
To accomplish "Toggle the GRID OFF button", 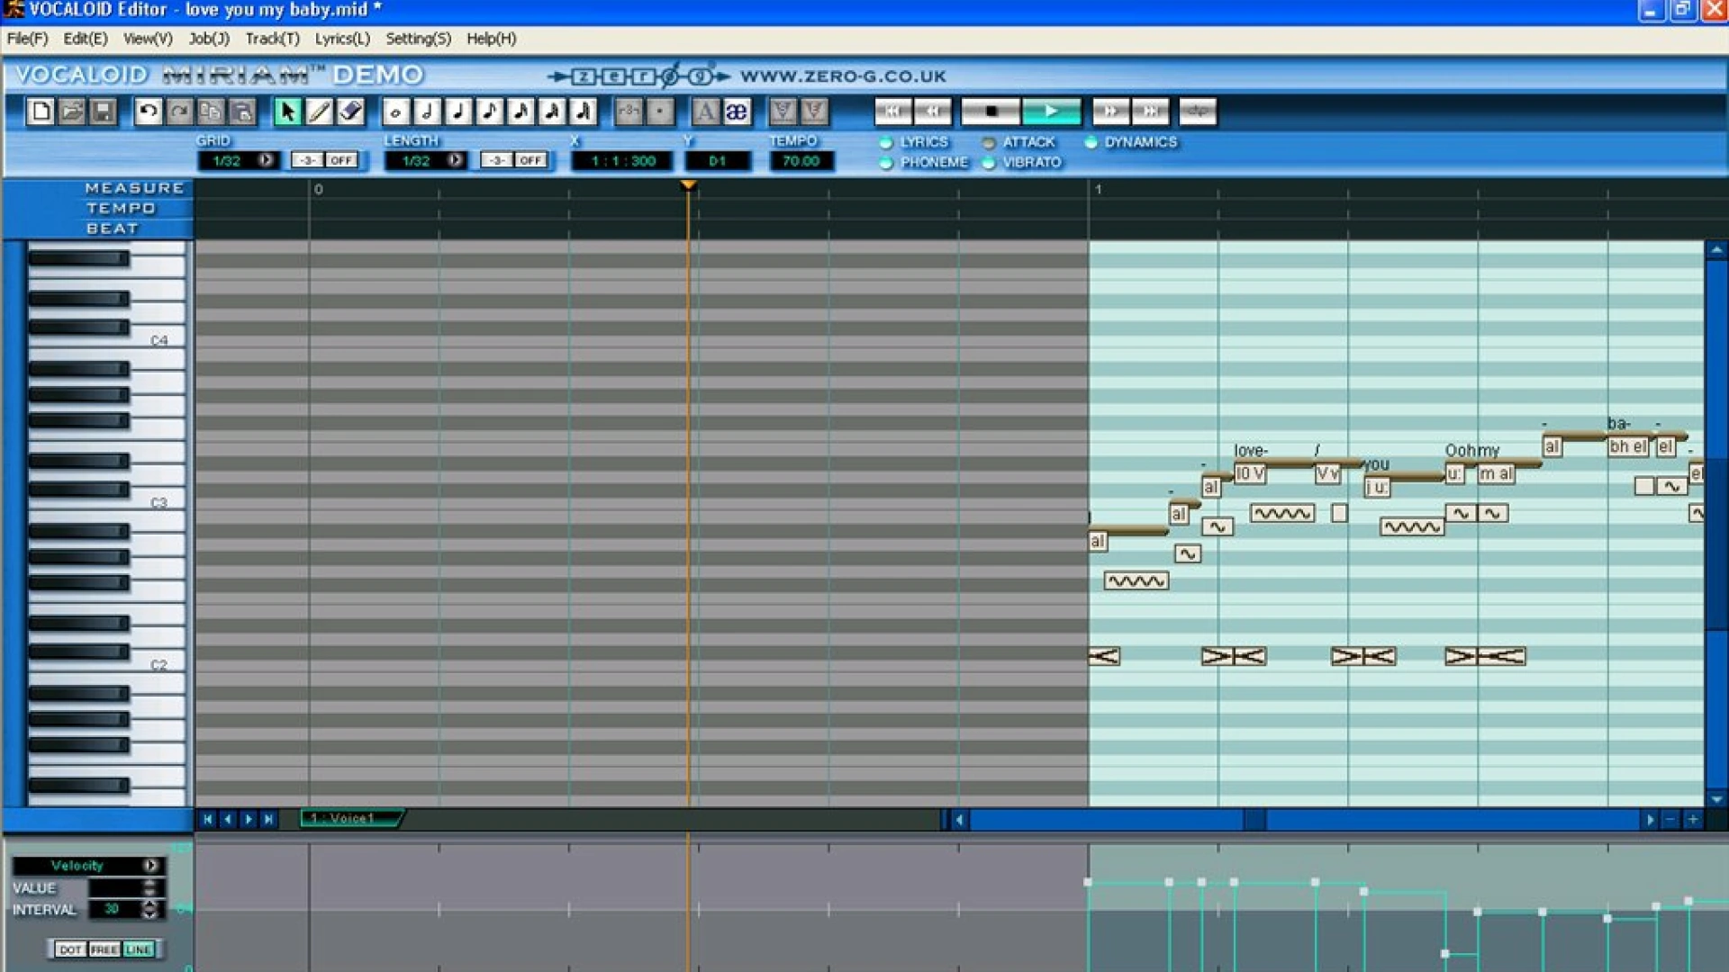I will [x=340, y=160].
